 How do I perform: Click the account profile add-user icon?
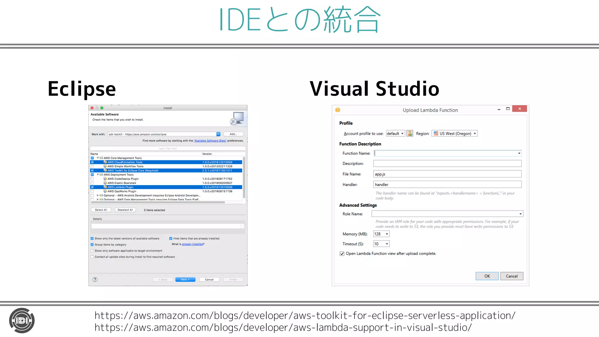coord(410,133)
